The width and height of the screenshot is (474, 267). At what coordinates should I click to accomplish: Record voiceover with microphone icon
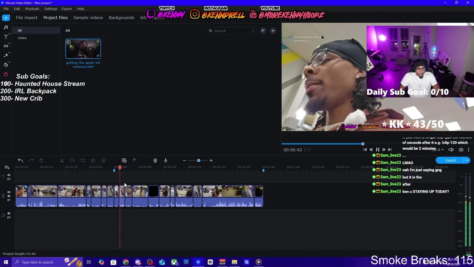(166, 161)
